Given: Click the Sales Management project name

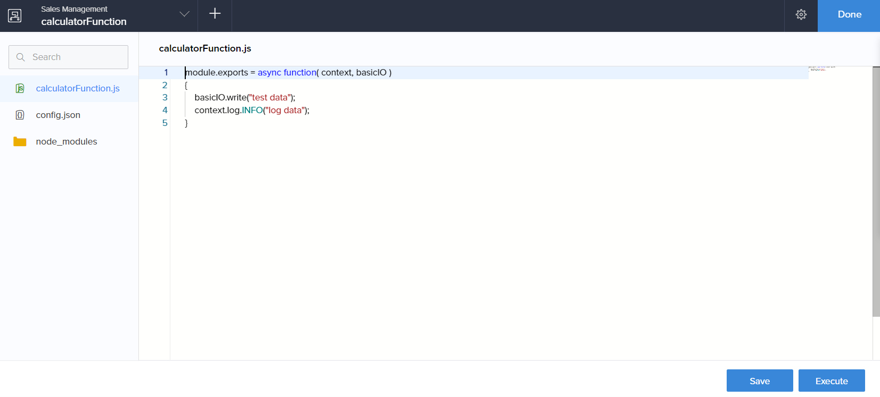Looking at the screenshot, I should [74, 9].
